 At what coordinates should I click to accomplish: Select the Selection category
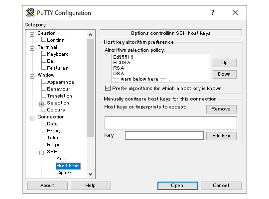58,103
